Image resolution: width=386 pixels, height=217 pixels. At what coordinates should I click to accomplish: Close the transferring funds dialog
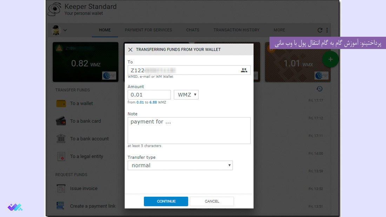pos(131,50)
